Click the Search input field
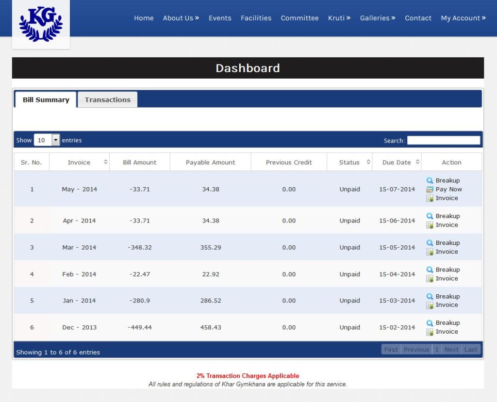Screen dimensions: 497x402 443,140
